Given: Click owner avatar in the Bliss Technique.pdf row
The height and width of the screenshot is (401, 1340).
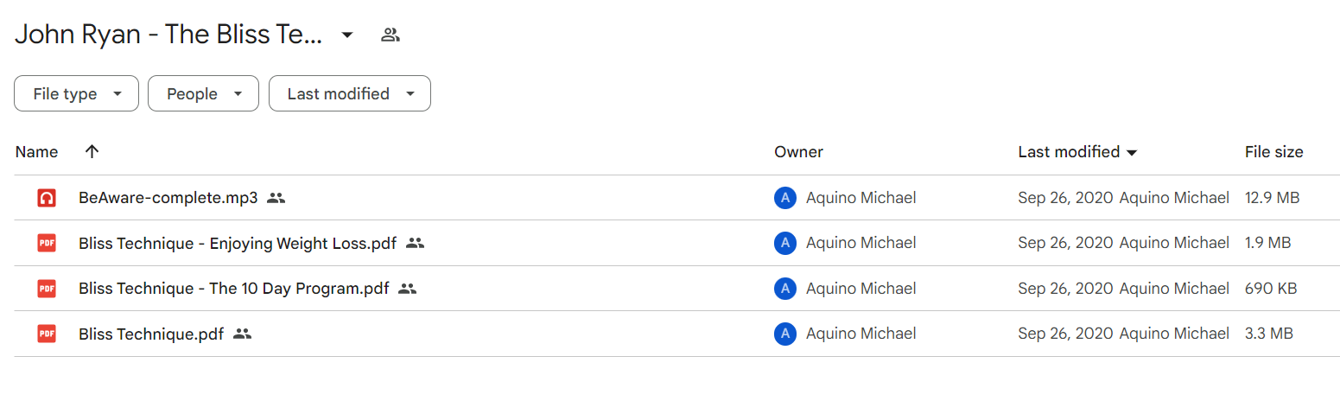Looking at the screenshot, I should pyautogui.click(x=784, y=334).
